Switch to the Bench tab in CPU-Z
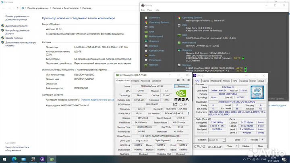This screenshot has height=163, width=290. (x=253, y=81)
